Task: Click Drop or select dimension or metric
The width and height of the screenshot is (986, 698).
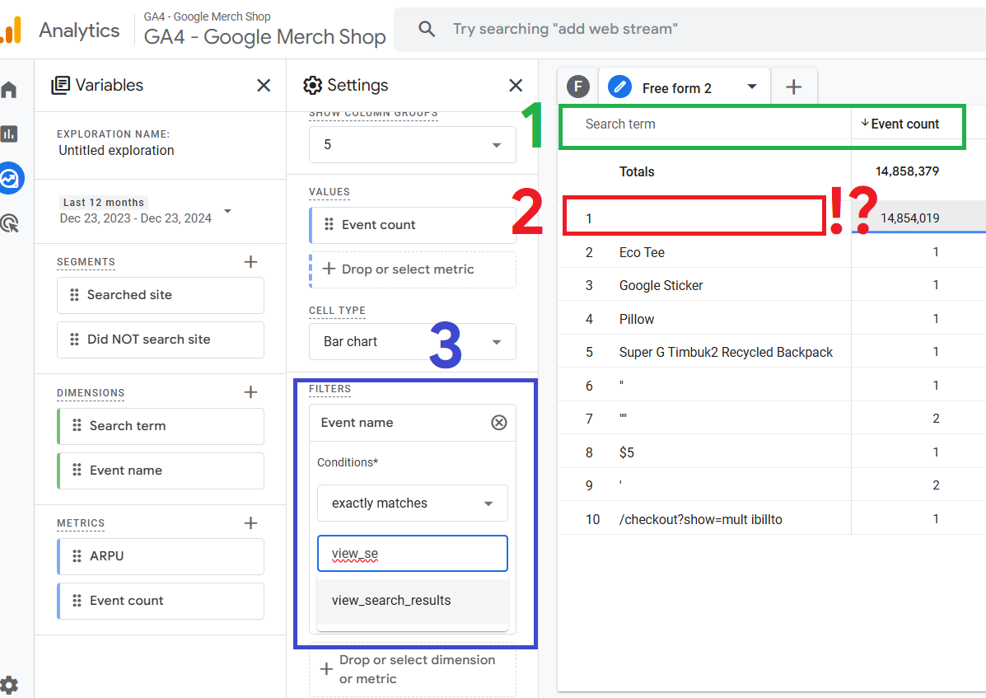Action: pos(413,670)
